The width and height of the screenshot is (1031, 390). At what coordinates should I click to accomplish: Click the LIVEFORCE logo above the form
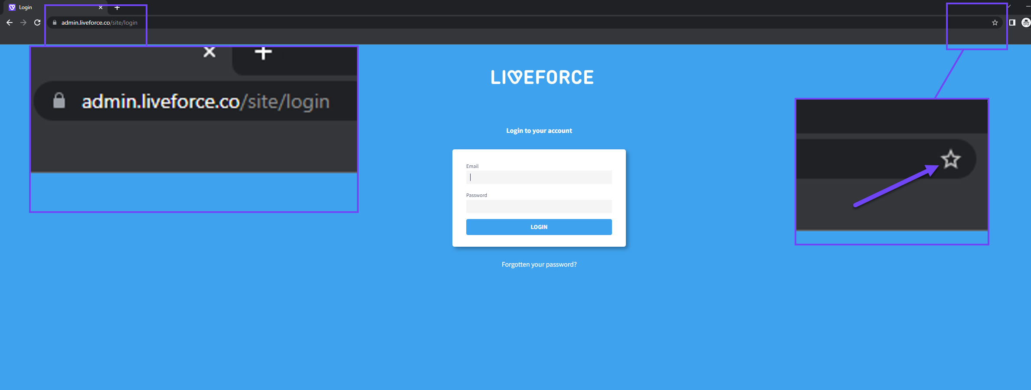pyautogui.click(x=542, y=77)
